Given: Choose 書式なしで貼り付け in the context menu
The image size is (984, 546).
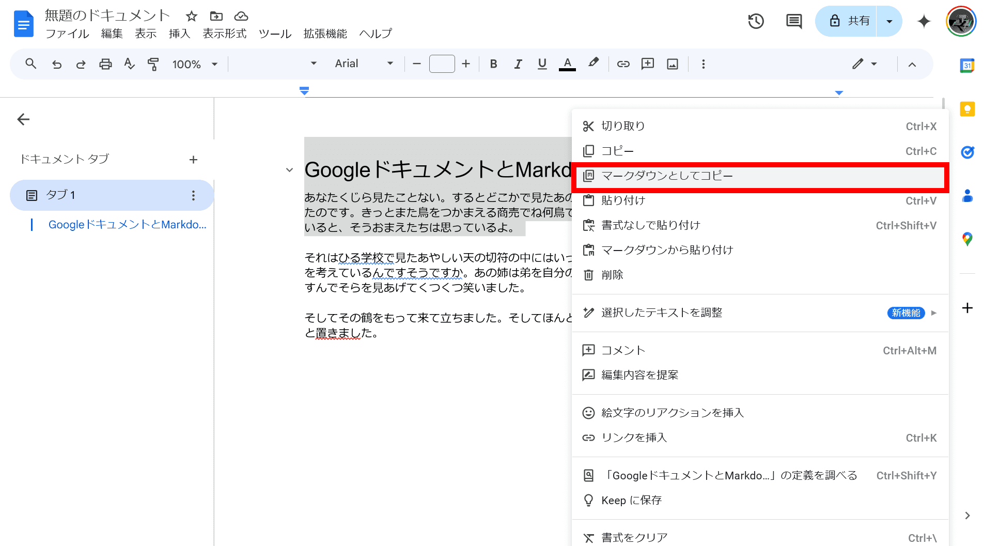Looking at the screenshot, I should (x=760, y=225).
